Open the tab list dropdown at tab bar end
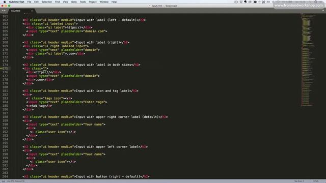The image size is (326, 183). coord(323,10)
